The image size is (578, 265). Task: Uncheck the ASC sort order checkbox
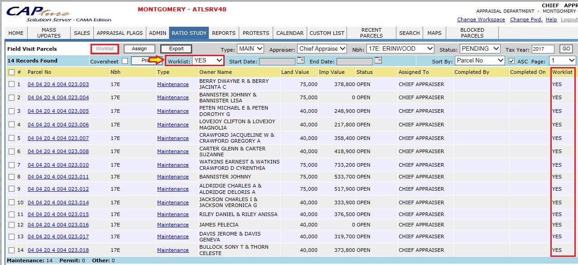coord(511,61)
